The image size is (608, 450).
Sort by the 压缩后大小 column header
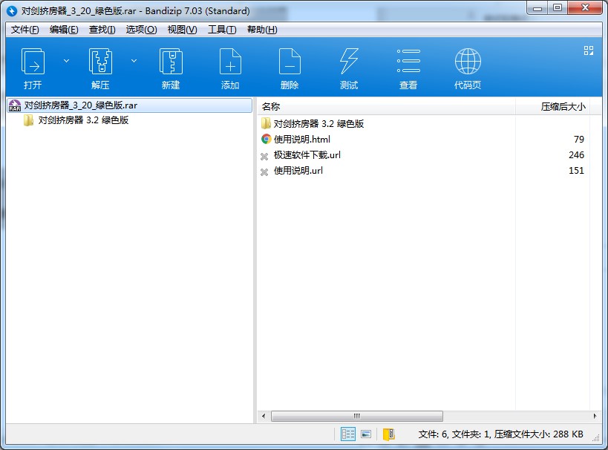point(552,106)
